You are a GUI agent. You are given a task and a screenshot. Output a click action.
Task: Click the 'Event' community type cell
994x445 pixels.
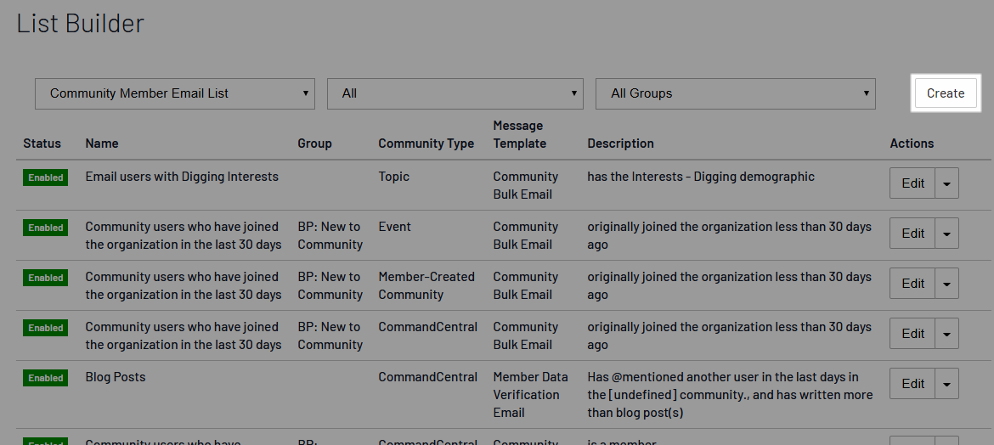pyautogui.click(x=394, y=227)
